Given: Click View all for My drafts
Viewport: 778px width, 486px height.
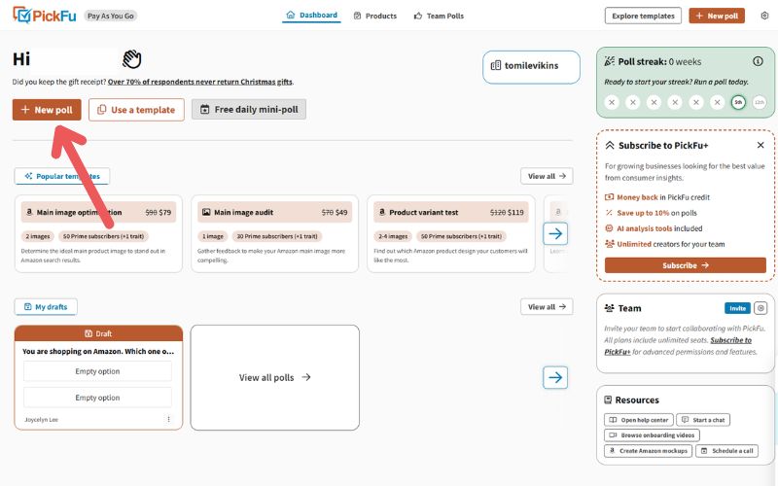Looking at the screenshot, I should 547,307.
